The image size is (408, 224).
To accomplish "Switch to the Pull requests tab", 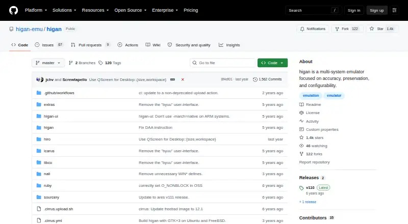I will point(91,45).
